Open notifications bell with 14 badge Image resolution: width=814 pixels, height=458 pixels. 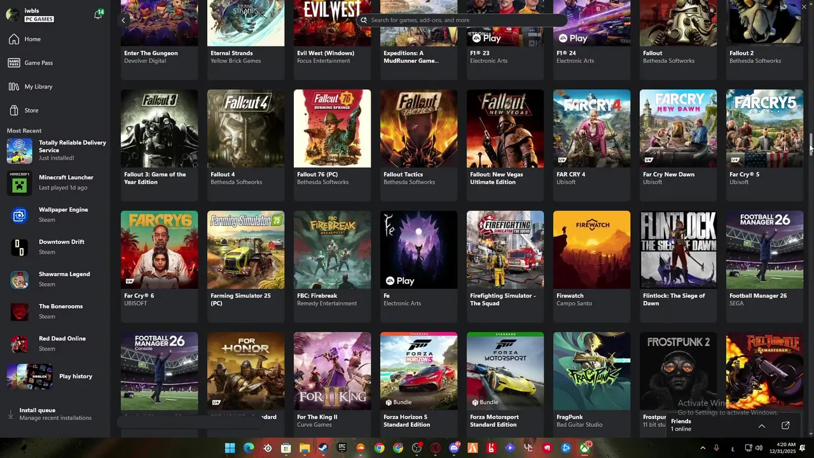tap(98, 14)
